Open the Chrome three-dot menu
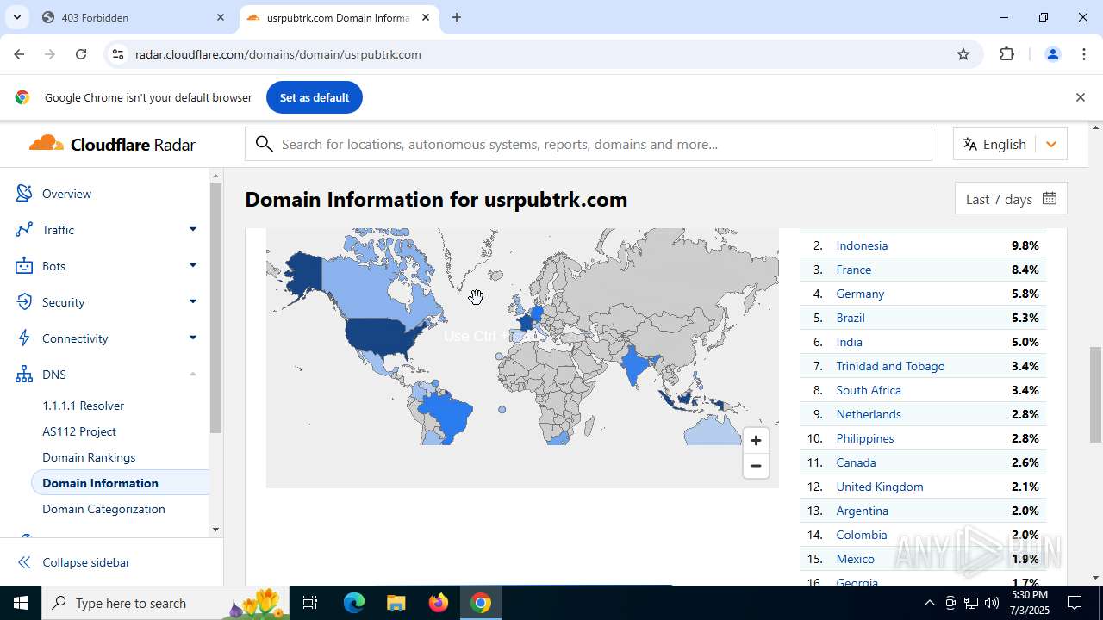Screen dimensions: 1103x620 pyautogui.click(x=1084, y=54)
